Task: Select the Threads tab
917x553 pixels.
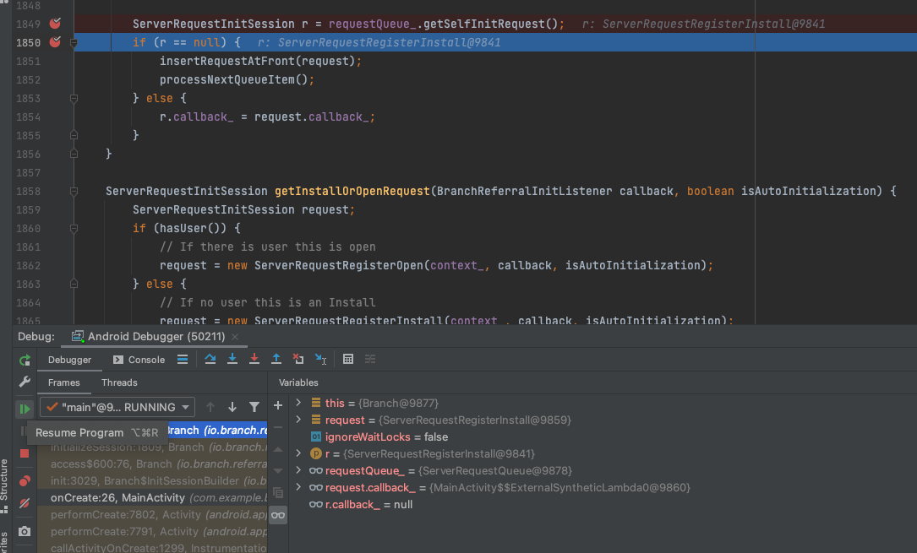Action: click(x=119, y=382)
